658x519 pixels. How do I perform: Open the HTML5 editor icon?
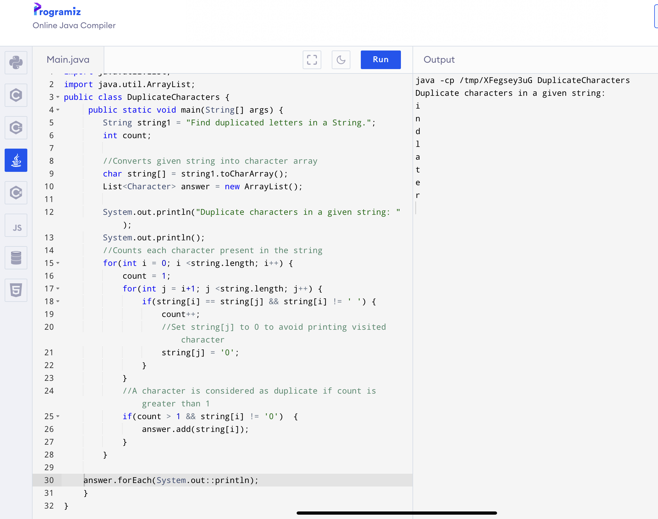[16, 290]
